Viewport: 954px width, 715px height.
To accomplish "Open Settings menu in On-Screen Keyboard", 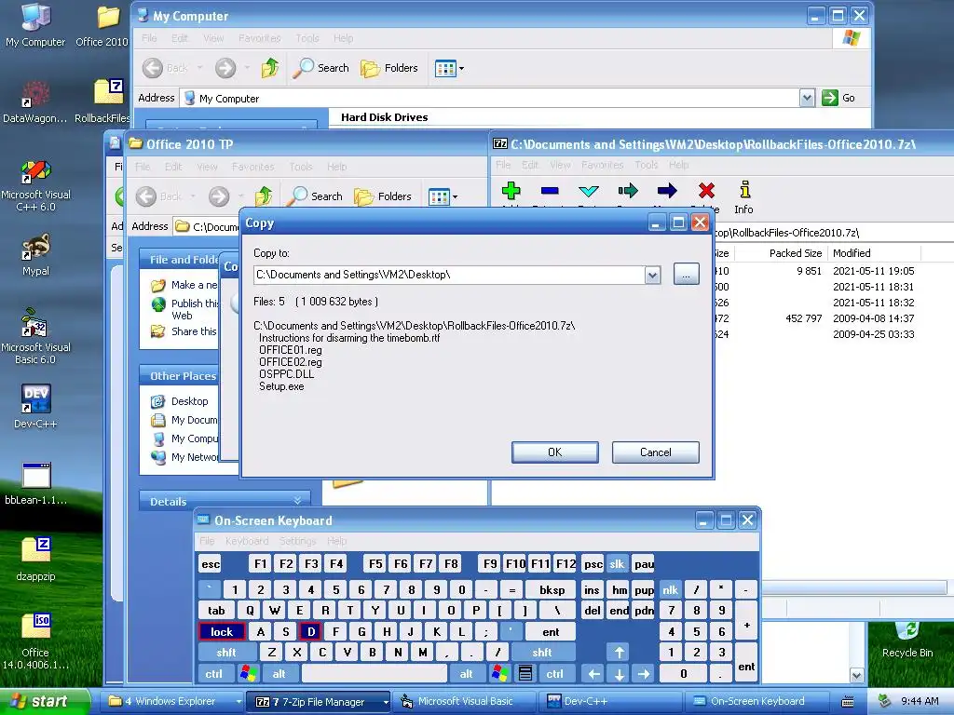I will coord(297,541).
